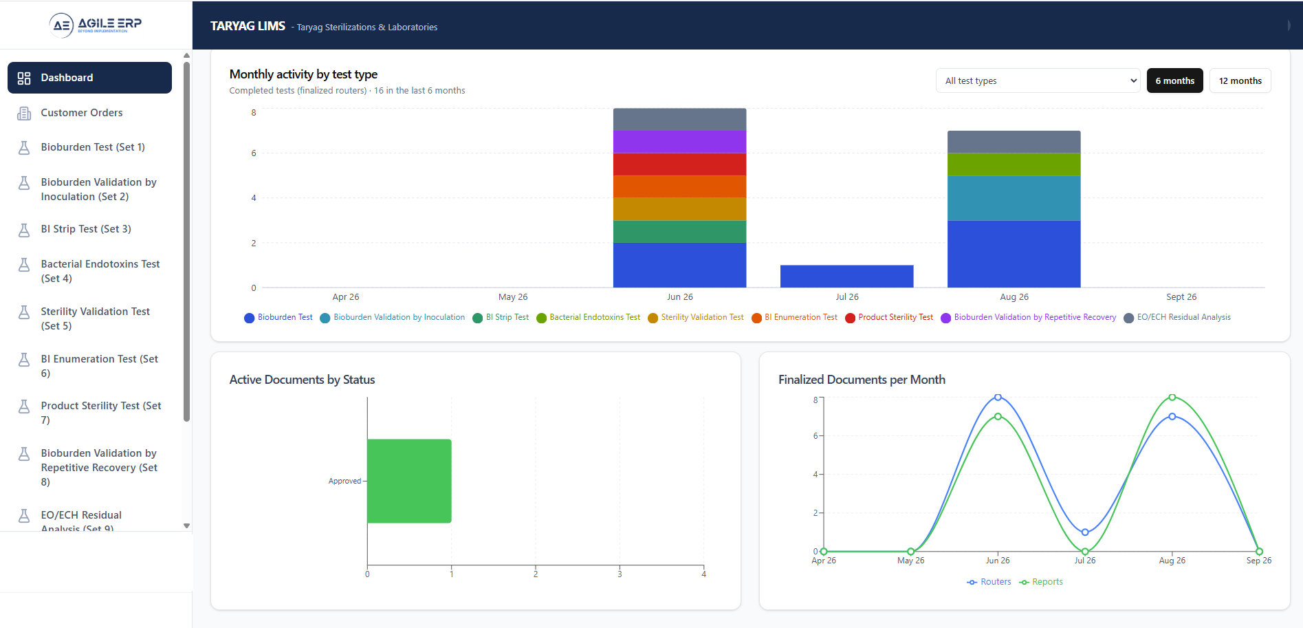The image size is (1303, 628).
Task: Click the EO/ECH Residual Analysis legend swatch
Action: pyautogui.click(x=1128, y=318)
